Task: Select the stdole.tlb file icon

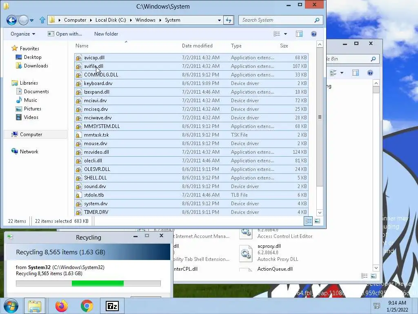Action: click(x=79, y=195)
